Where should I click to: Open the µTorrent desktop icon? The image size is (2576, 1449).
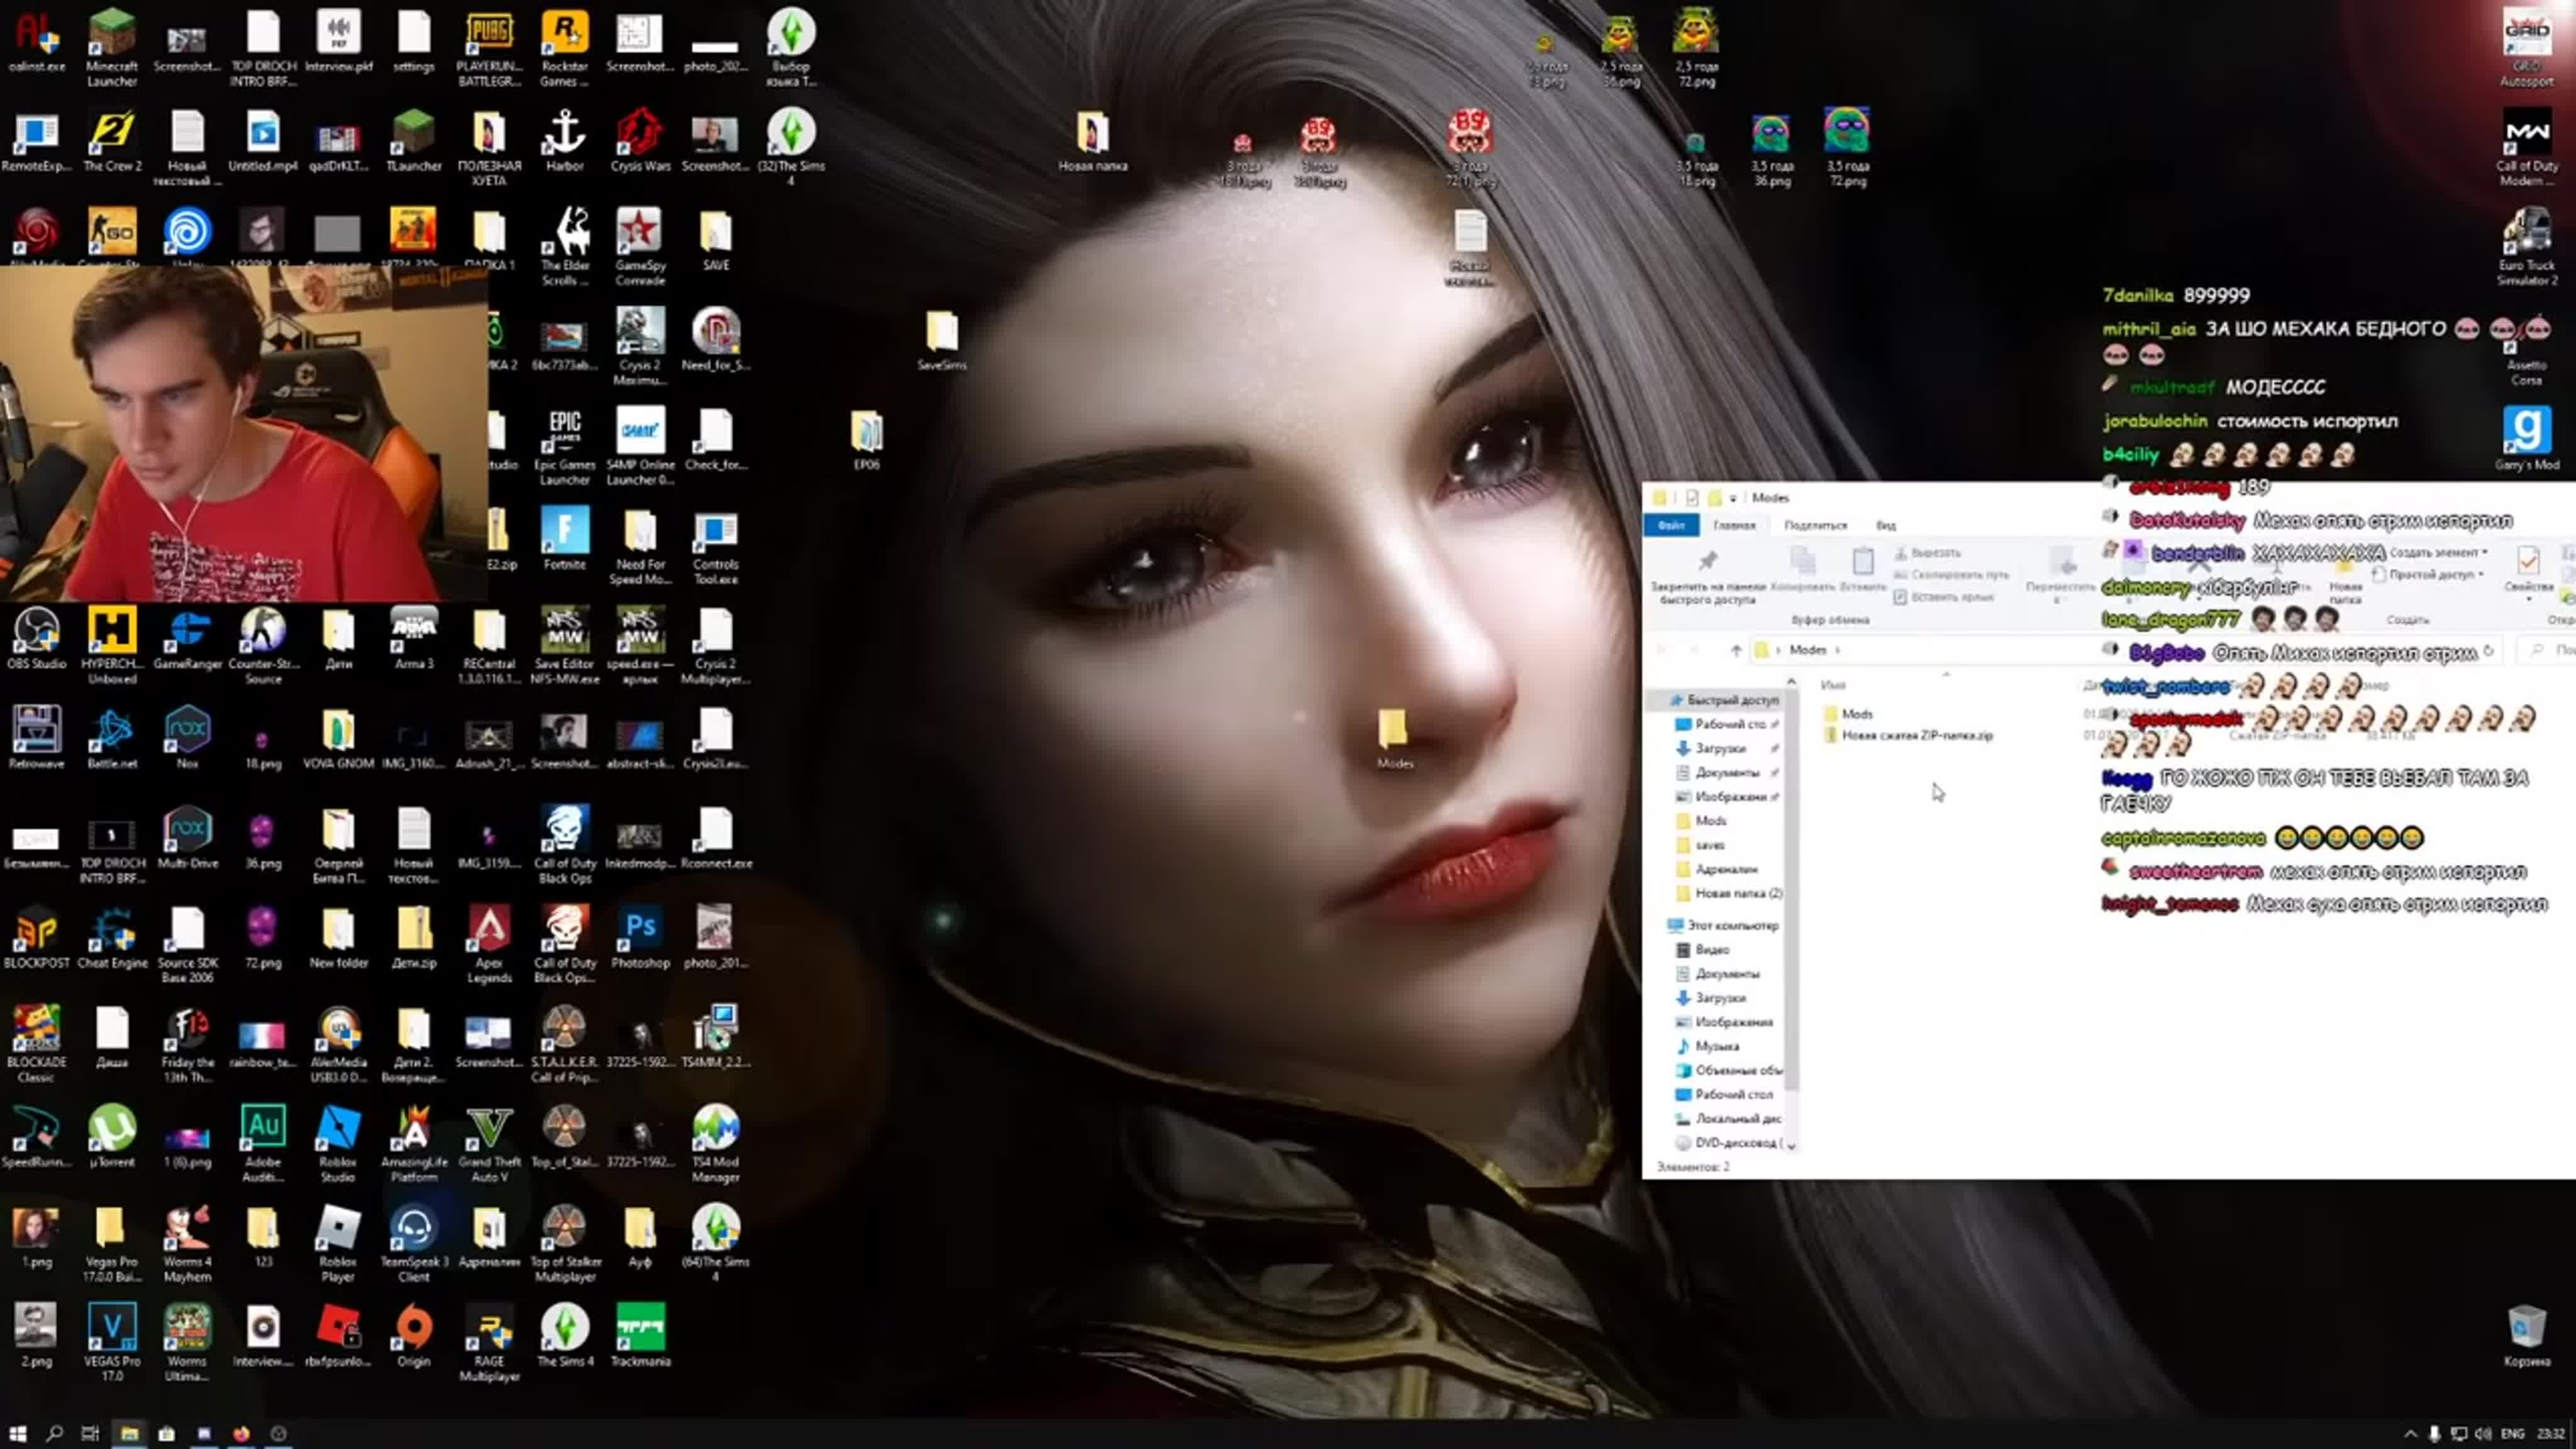coord(112,1137)
